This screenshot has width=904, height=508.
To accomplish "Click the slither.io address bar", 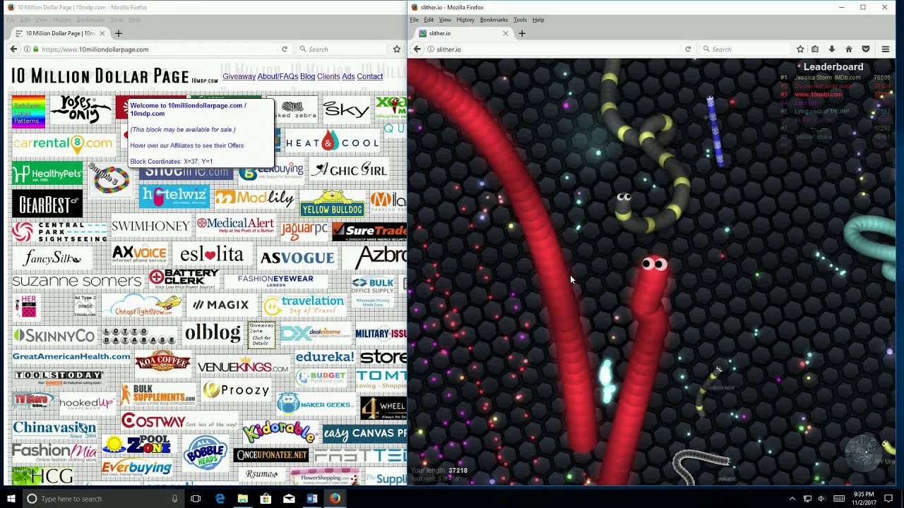I will 554,49.
